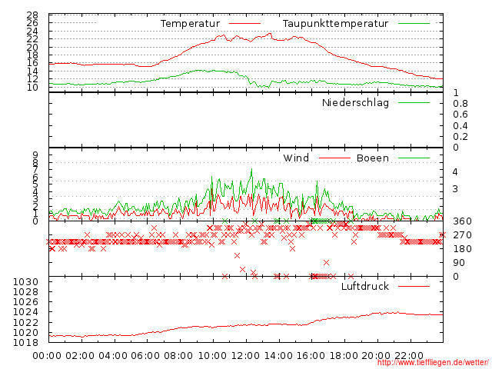The image size is (492, 369).
Task: Click the 10 temperature axis value
Action: click(x=32, y=87)
